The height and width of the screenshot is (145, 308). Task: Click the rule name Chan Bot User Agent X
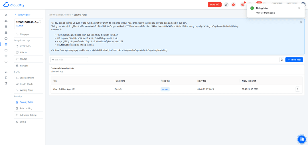64,89
